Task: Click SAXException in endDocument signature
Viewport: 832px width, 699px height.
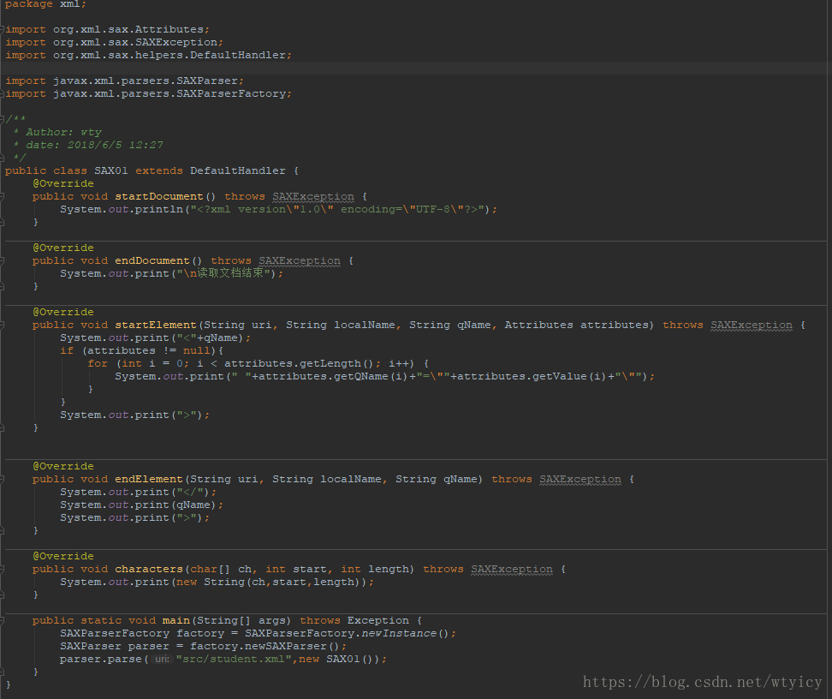Action: 300,260
